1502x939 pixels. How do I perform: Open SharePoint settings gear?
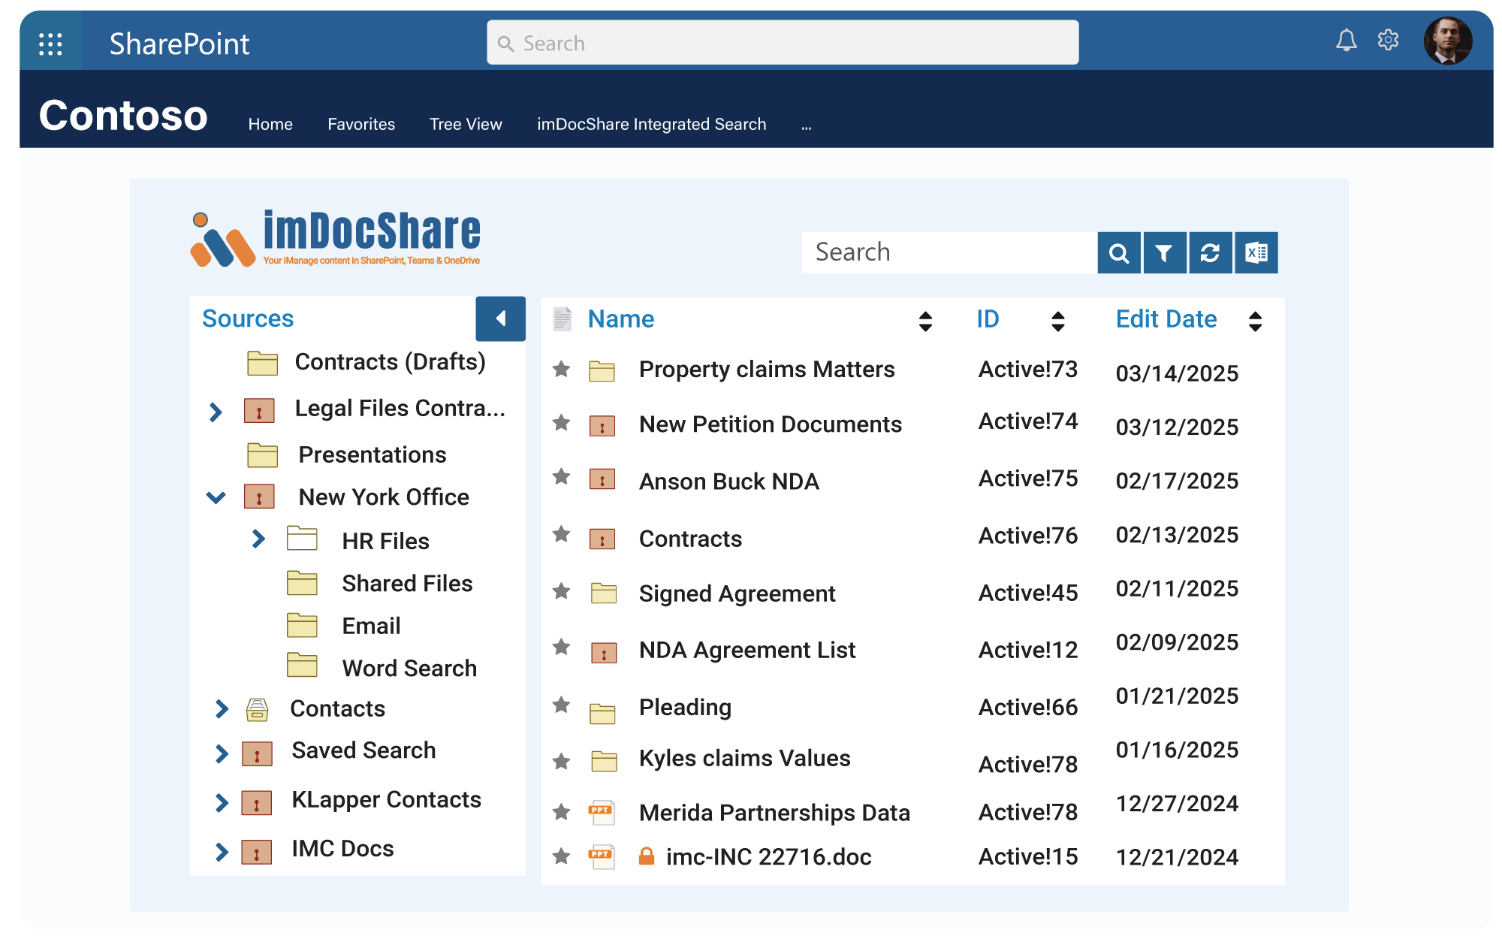click(x=1388, y=40)
